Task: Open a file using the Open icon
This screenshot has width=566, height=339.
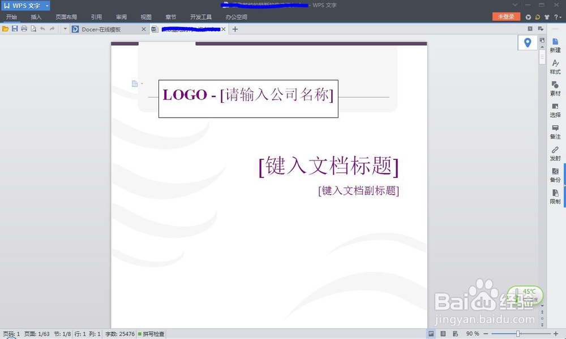Action: (x=5, y=29)
